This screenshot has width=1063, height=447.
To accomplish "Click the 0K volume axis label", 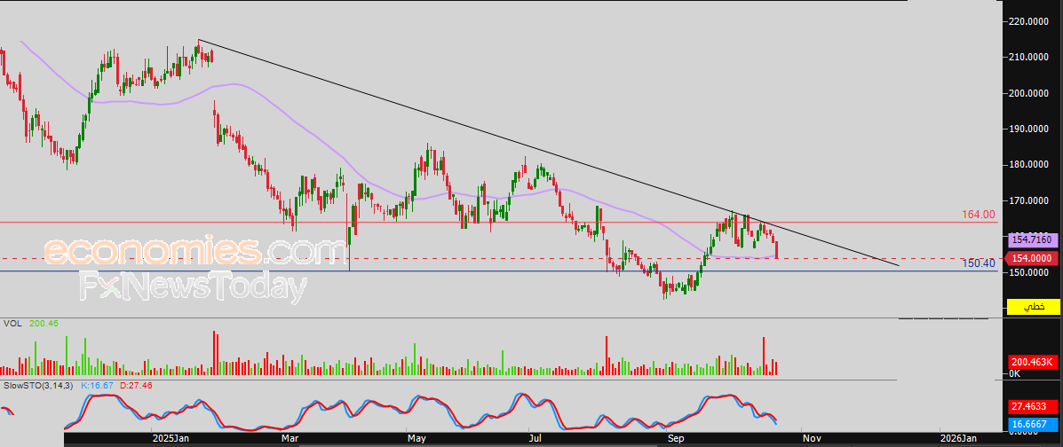I will tap(1015, 374).
